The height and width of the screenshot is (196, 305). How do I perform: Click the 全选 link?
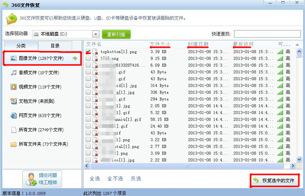(95, 179)
